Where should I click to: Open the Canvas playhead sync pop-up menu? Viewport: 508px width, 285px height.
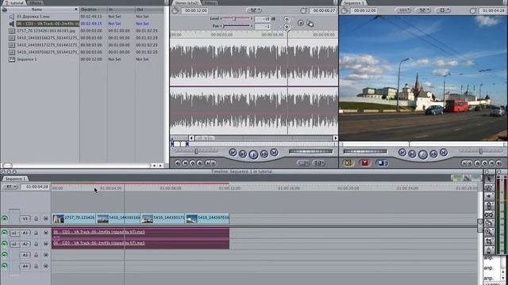click(x=422, y=10)
